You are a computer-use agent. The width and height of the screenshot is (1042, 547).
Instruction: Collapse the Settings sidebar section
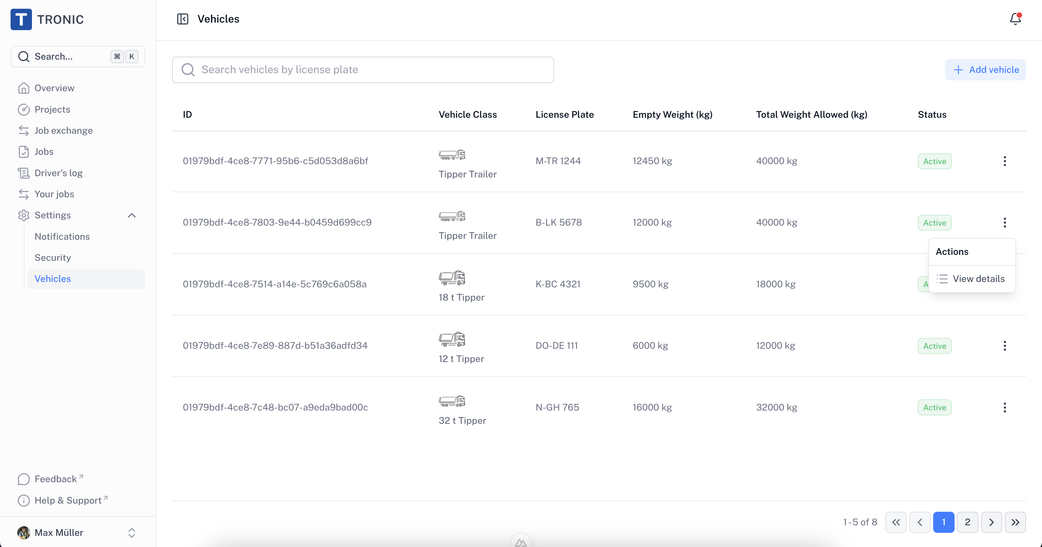point(131,215)
